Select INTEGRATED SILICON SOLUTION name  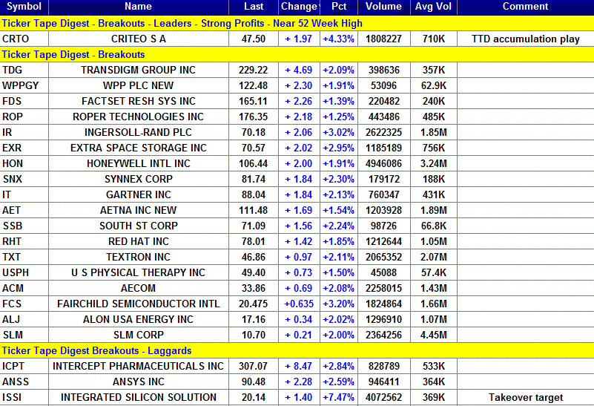138,397
